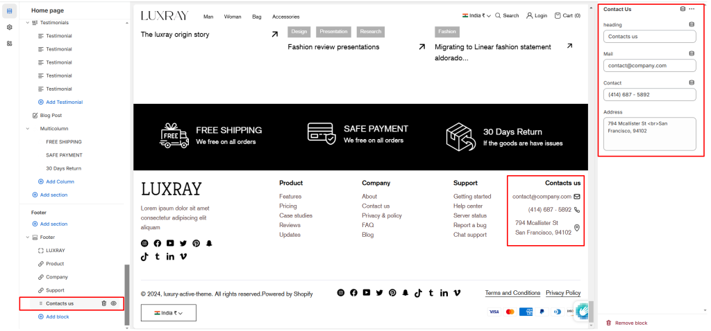Click the YouTube icon under LUXRAY footer logo
Image resolution: width=711 pixels, height=331 pixels.
tap(170, 243)
